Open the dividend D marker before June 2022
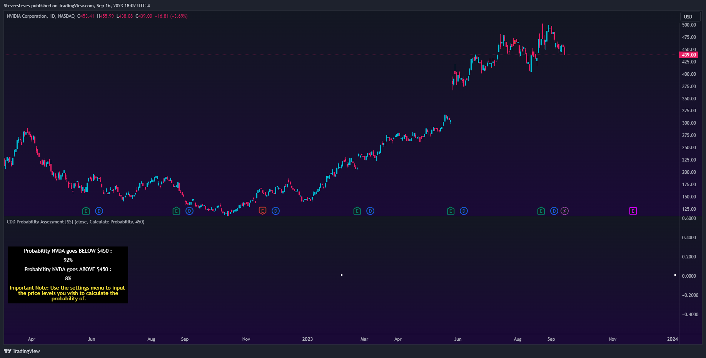This screenshot has width=706, height=358. [99, 211]
